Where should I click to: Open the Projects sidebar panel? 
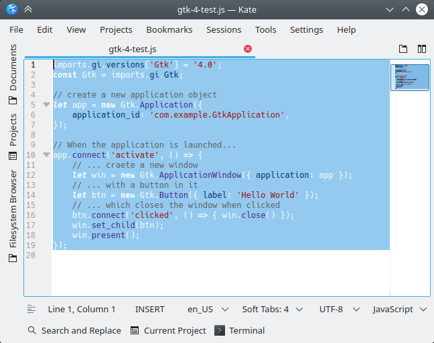[13, 136]
